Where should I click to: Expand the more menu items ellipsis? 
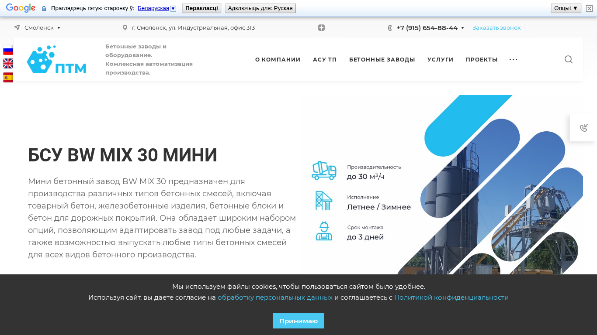[514, 59]
